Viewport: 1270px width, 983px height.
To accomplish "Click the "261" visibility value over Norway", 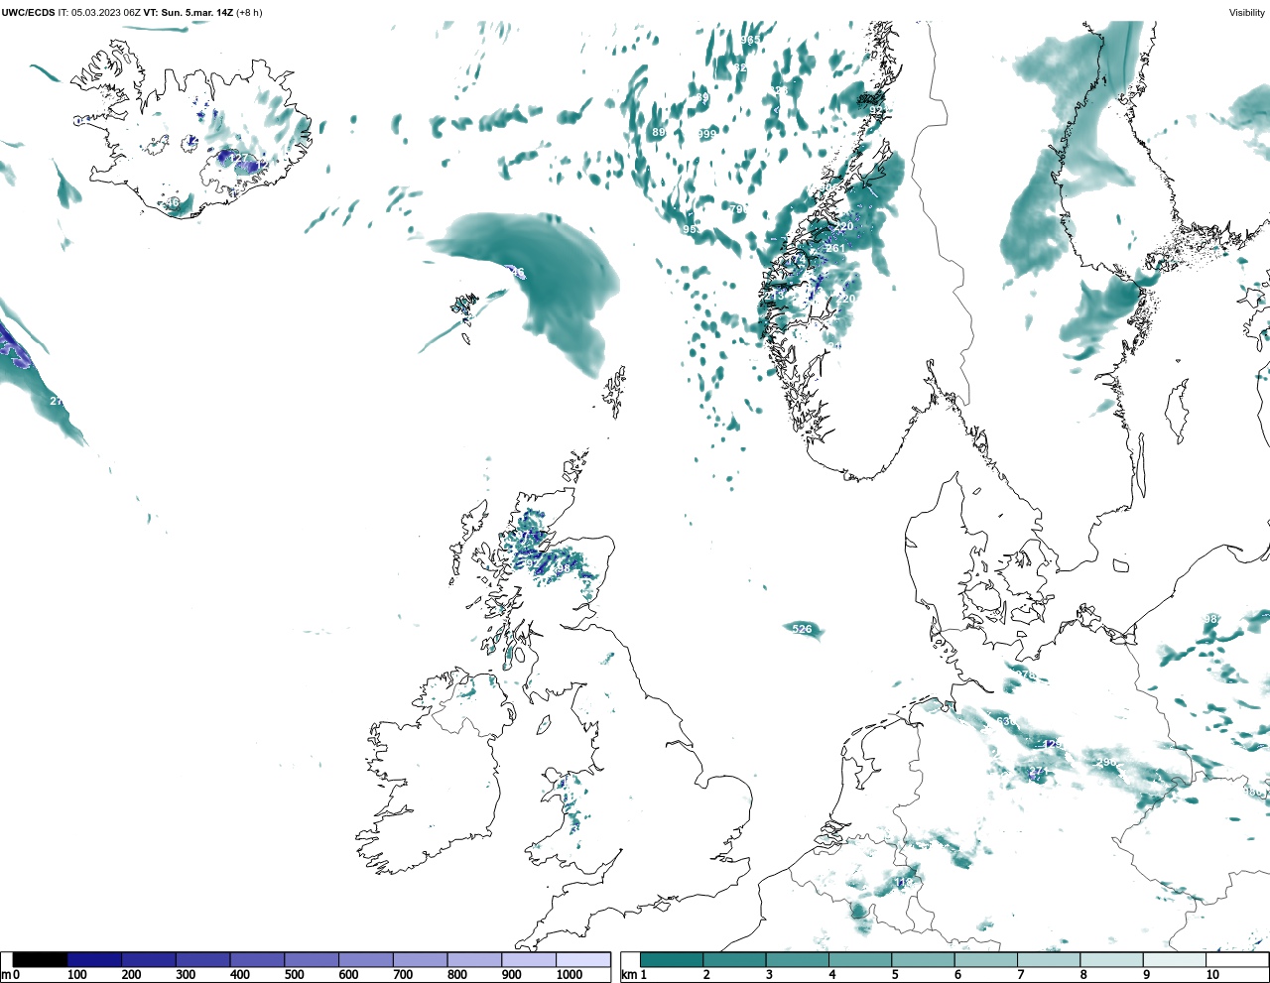I will tap(835, 249).
